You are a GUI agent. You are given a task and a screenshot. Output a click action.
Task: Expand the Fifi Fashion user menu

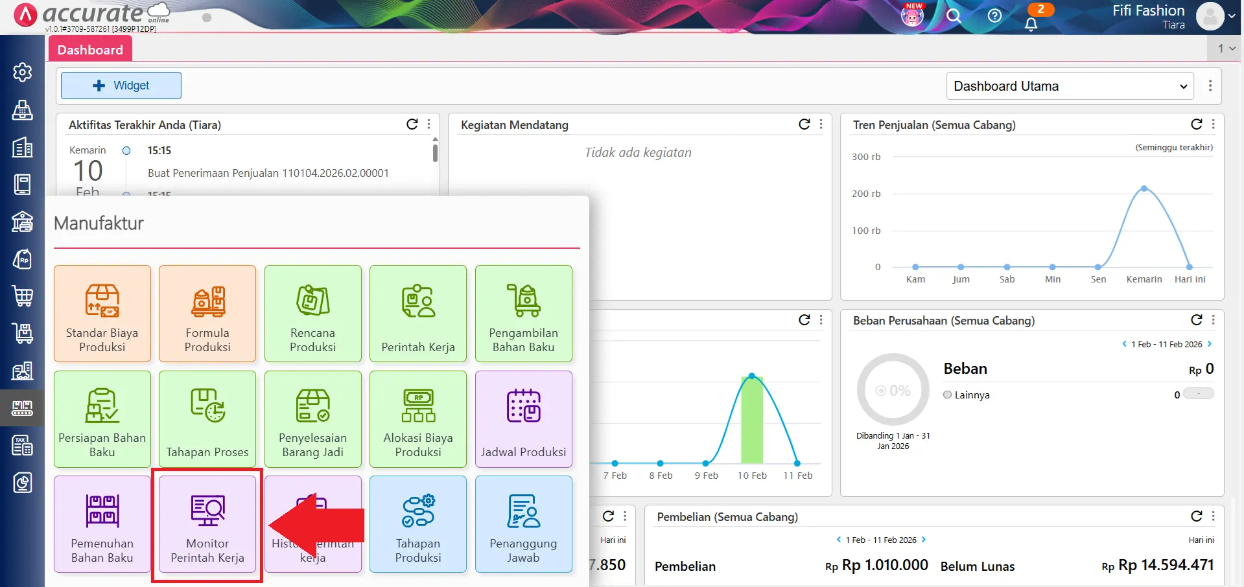[x=1231, y=17]
